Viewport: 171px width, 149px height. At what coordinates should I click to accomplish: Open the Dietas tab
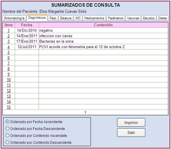[x=162, y=18]
